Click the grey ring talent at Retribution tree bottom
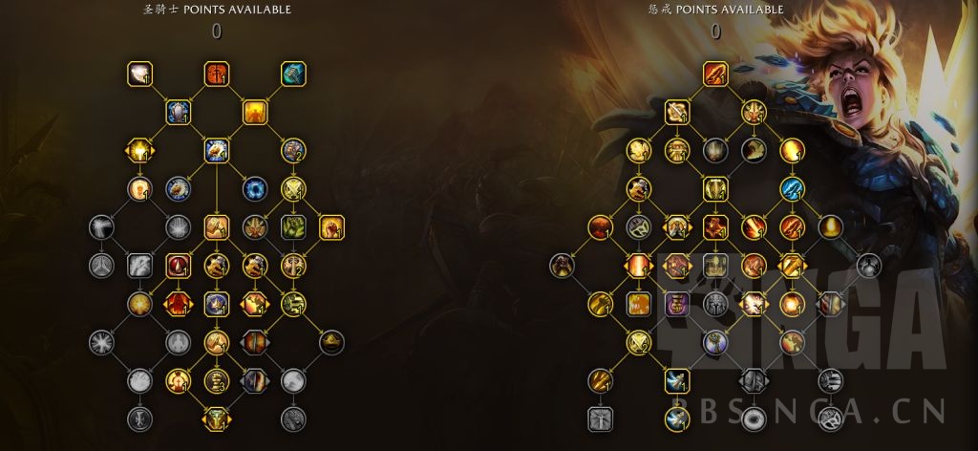The image size is (978, 451). 755,419
